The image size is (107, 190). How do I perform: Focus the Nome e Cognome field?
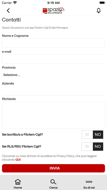pyautogui.click(x=53, y=43)
